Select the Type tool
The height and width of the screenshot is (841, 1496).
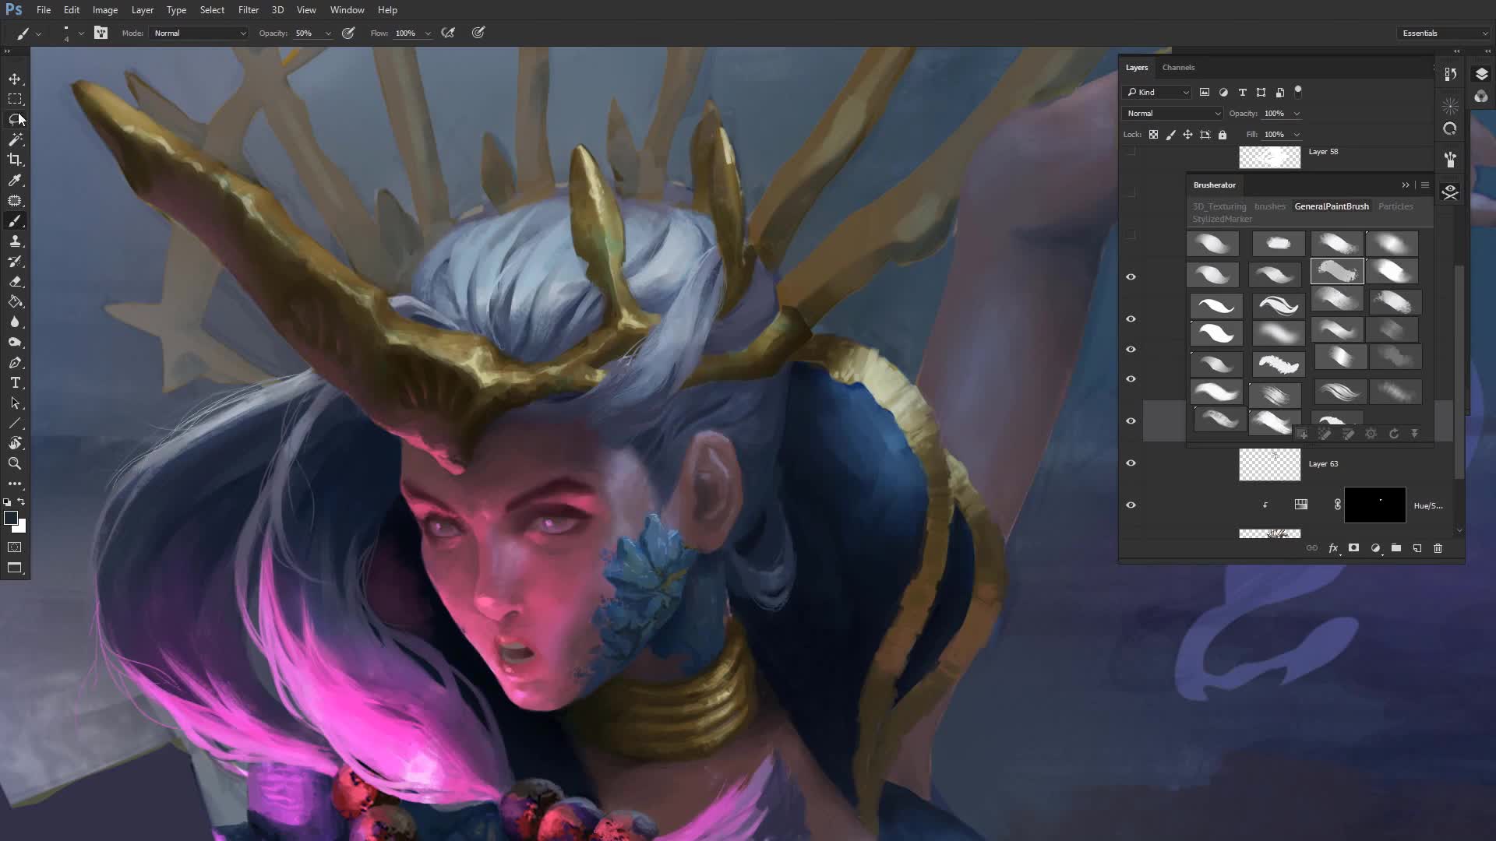15,383
